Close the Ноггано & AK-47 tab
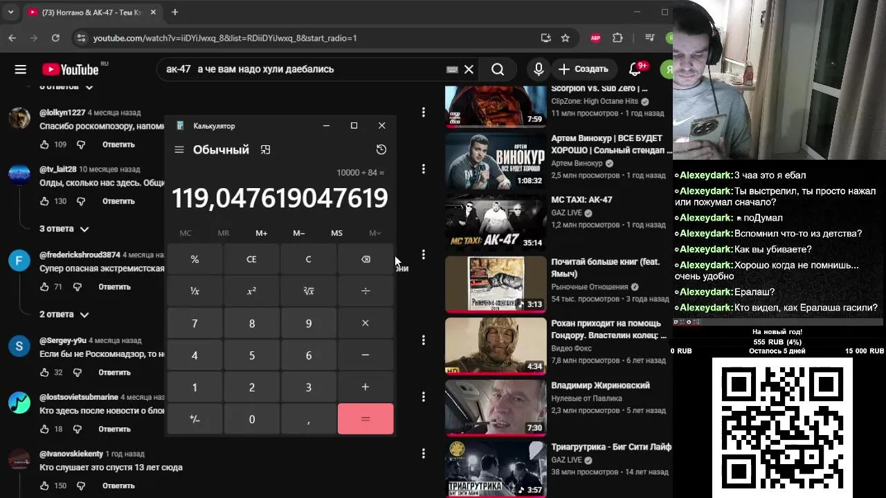Screen dimensions: 886x498 [x=153, y=12]
